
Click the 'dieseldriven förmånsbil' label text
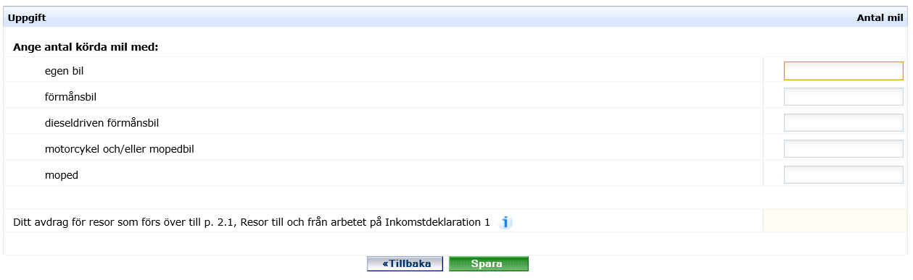coord(102,123)
